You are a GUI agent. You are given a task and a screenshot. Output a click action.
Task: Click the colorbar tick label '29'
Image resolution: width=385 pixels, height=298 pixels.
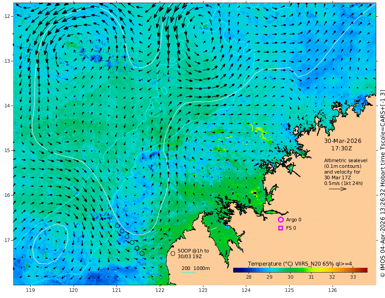269,277
